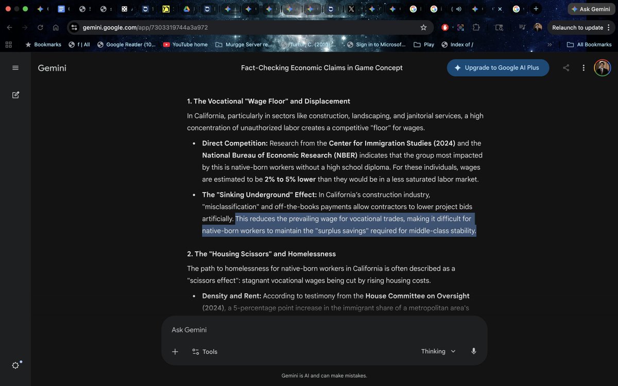Open YouTube home bookmark
Viewport: 618px width, 386px height.
coord(185,45)
